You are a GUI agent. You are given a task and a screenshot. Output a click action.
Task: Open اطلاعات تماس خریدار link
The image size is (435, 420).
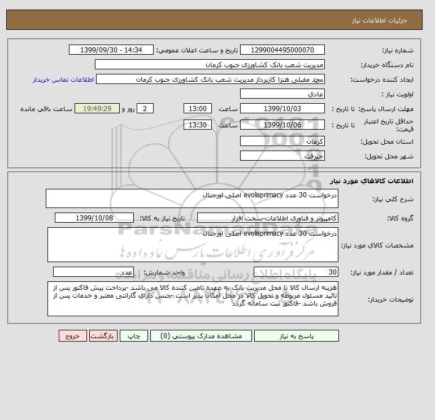click(x=63, y=79)
